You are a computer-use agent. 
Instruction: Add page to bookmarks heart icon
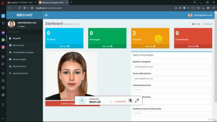pyautogui.click(x=193, y=8)
